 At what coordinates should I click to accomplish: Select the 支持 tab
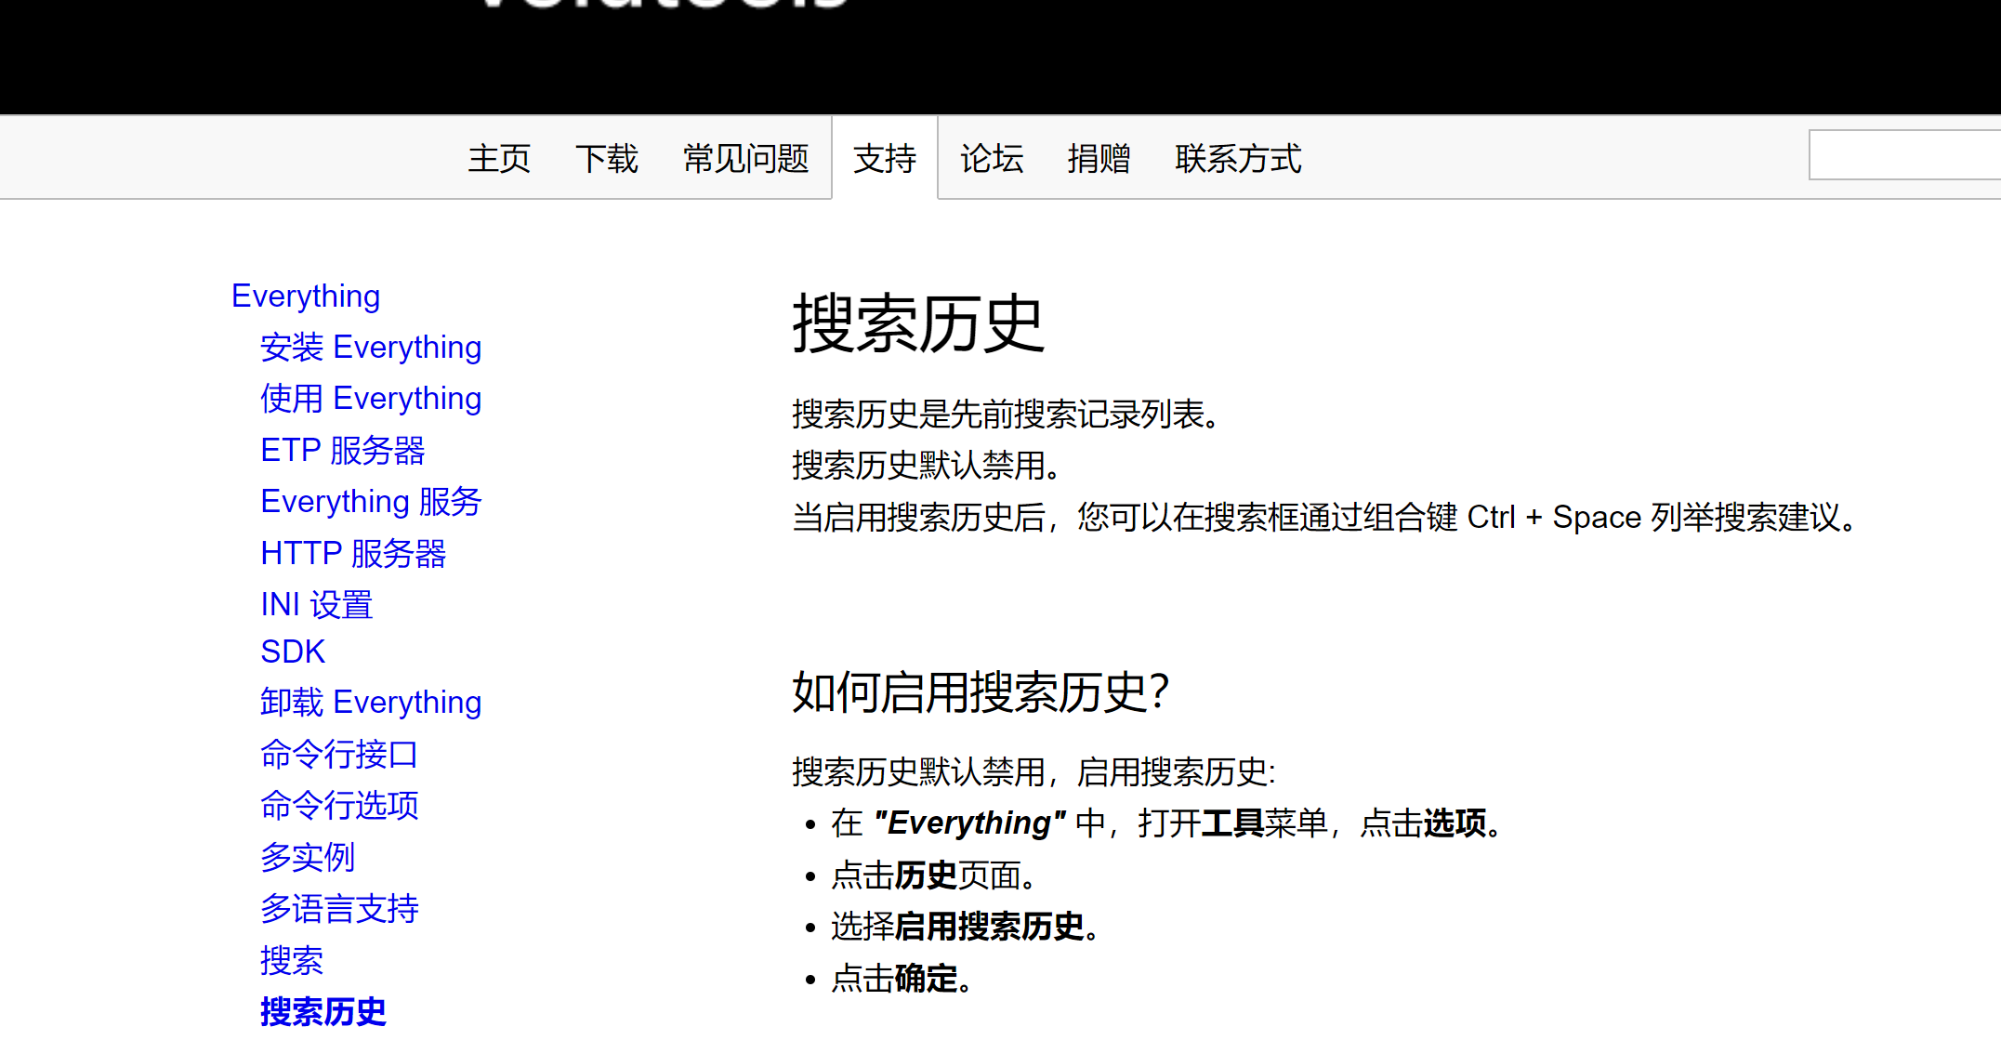tap(884, 159)
